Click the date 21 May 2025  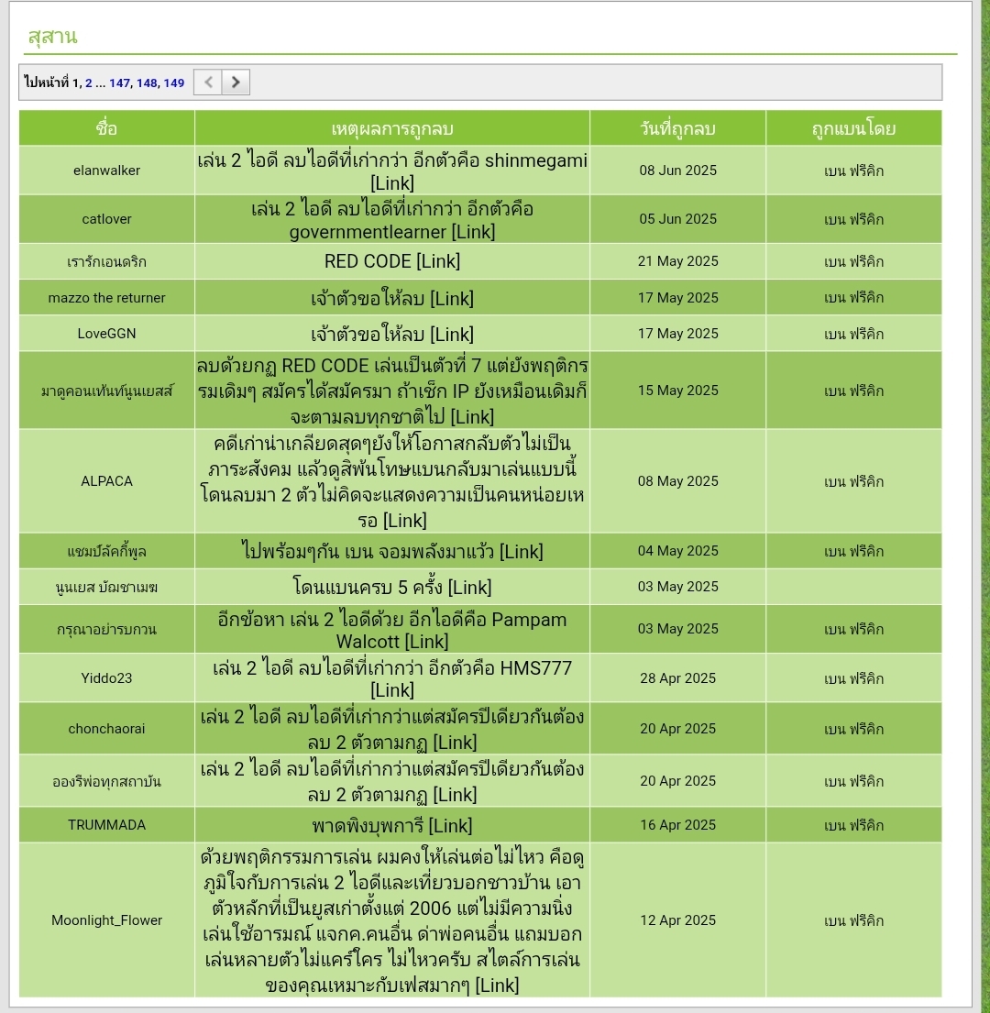click(x=678, y=261)
